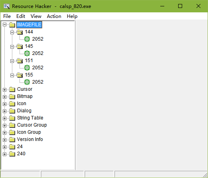Click the gear icon under folder 144

(27, 39)
